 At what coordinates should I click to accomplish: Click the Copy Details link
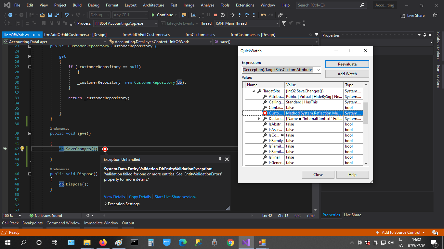(x=140, y=197)
